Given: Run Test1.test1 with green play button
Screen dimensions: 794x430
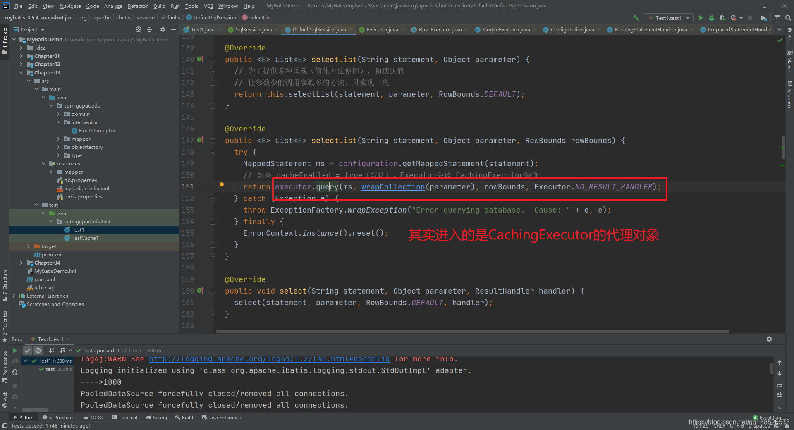Looking at the screenshot, I should pos(701,18).
